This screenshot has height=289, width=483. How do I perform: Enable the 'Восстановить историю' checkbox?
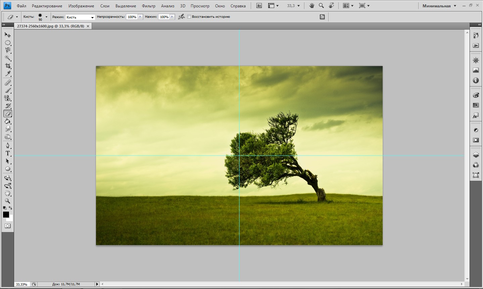point(189,17)
